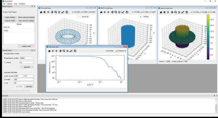Float the Control Panel dock
The height and width of the screenshot is (118, 218).
click(x=32, y=51)
